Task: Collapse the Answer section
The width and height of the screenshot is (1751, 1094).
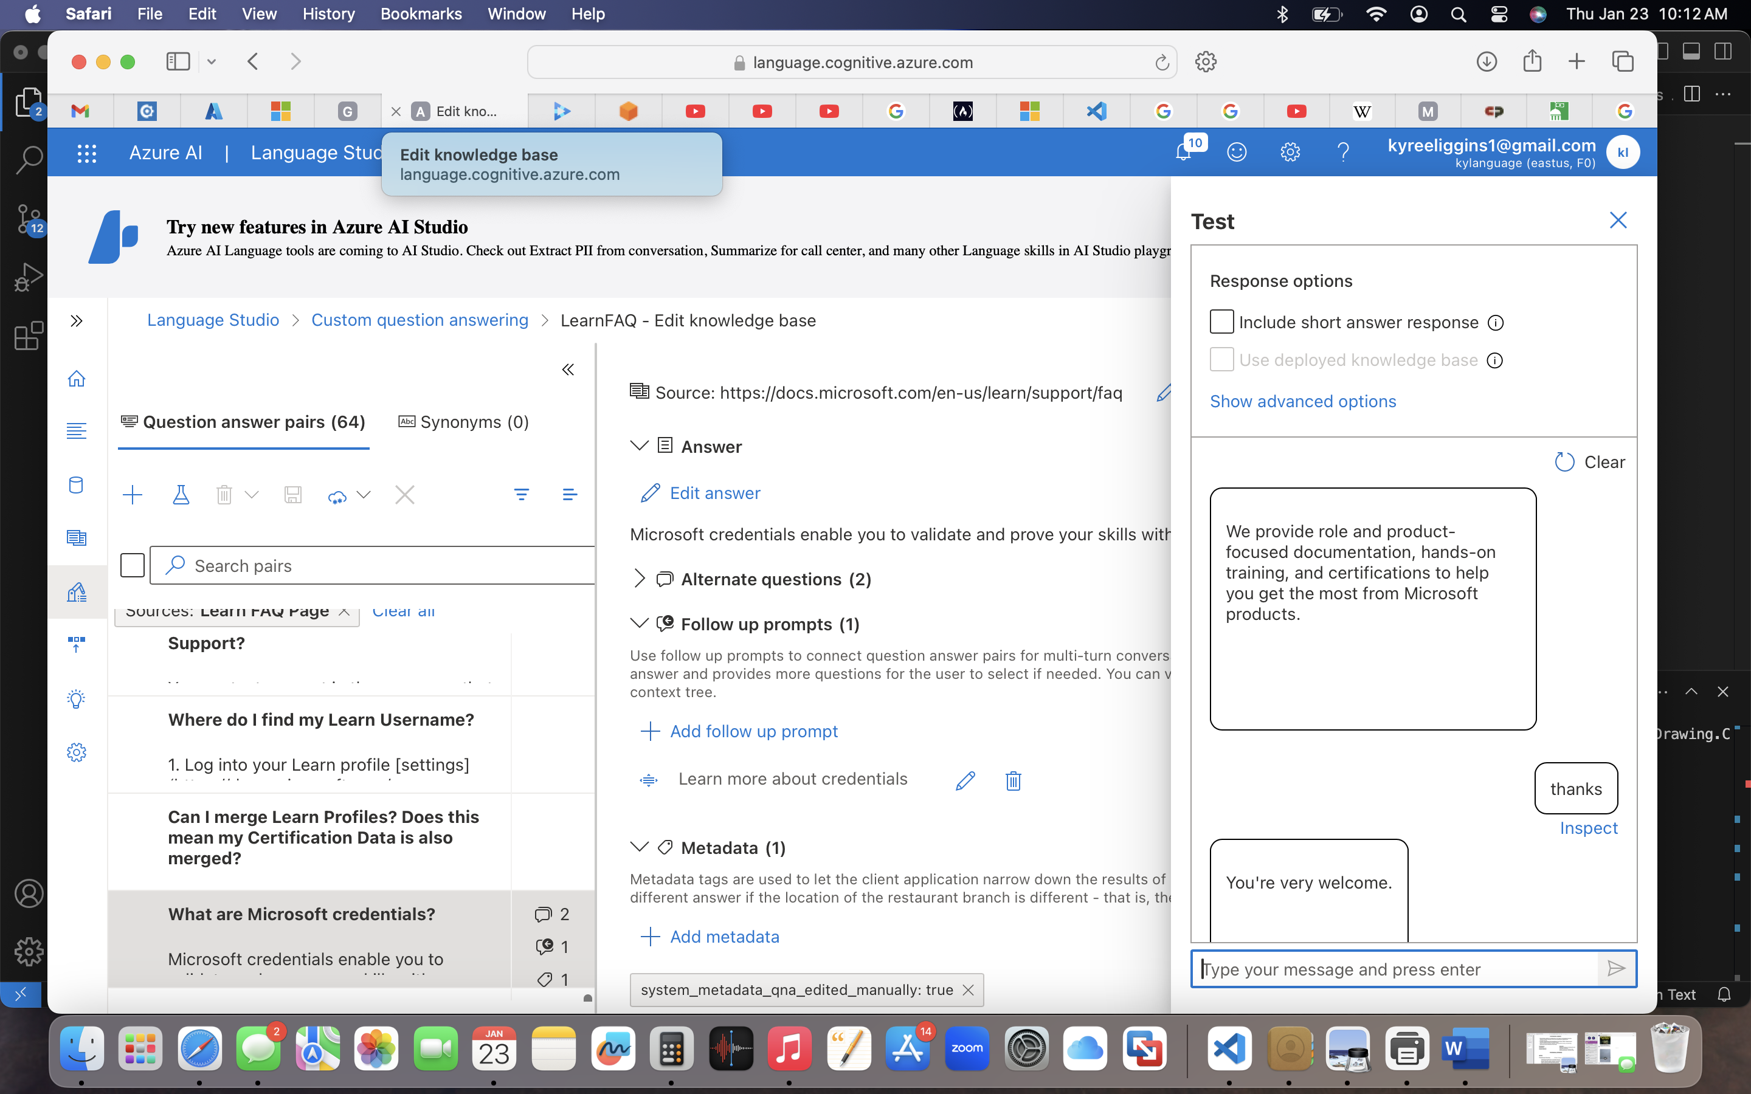Action: click(x=639, y=446)
